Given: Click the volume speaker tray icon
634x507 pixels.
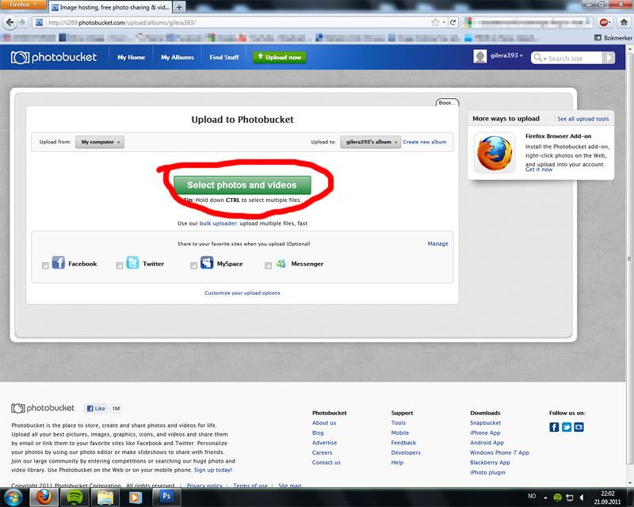Looking at the screenshot, I should point(582,497).
